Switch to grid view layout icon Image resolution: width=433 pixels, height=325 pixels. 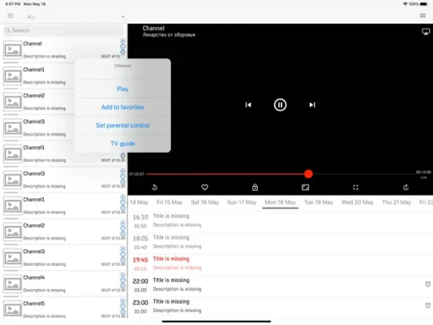422,15
